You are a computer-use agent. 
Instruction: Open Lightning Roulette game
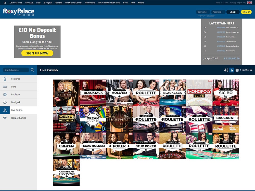tap(120, 119)
